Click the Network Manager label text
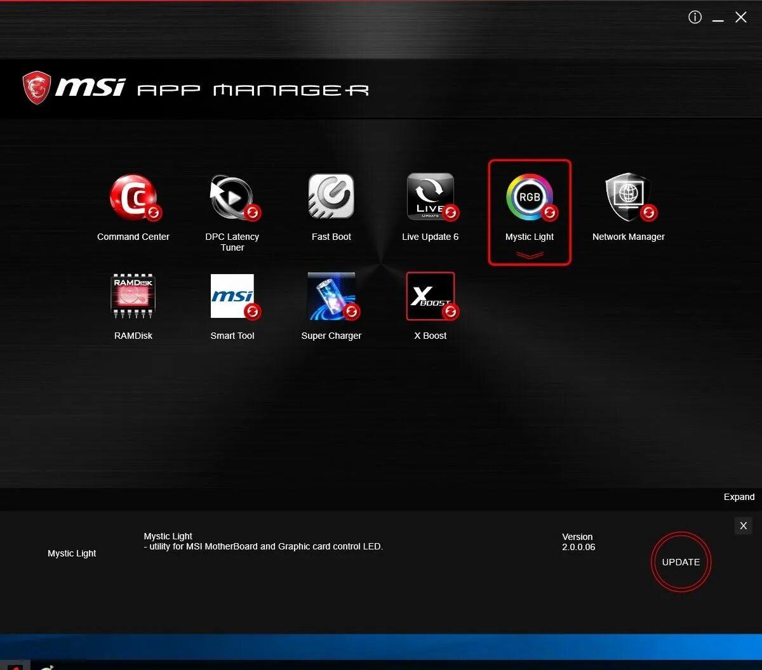The height and width of the screenshot is (670, 762). (x=629, y=237)
